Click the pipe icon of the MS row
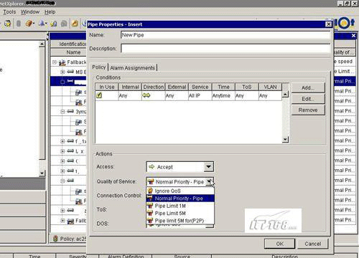This screenshot has width=359, height=258. tap(70, 72)
